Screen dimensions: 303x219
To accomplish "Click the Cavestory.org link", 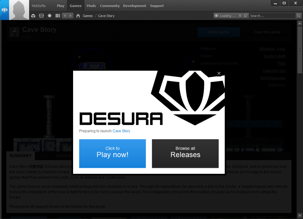I will pyautogui.click(x=274, y=70).
